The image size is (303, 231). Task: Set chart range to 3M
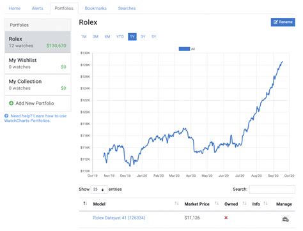[x=95, y=36]
